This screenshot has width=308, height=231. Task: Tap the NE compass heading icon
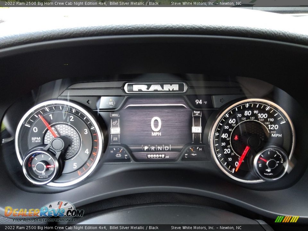click(111, 103)
